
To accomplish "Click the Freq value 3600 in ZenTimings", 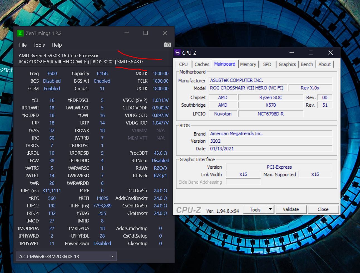I will [x=52, y=73].
